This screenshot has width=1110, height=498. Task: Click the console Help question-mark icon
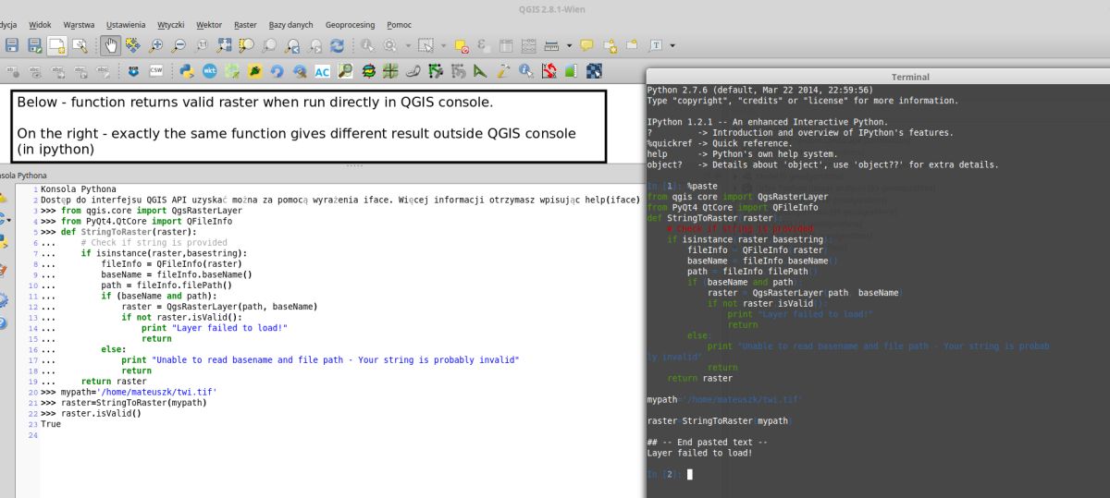3,323
